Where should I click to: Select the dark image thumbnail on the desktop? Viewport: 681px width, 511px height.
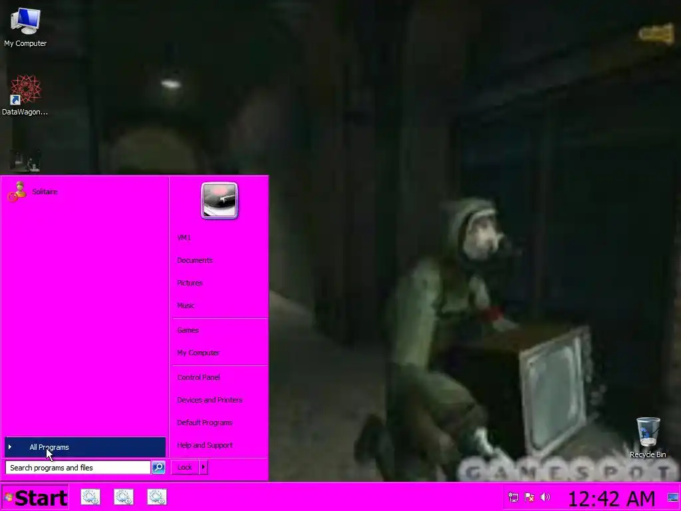point(25,161)
